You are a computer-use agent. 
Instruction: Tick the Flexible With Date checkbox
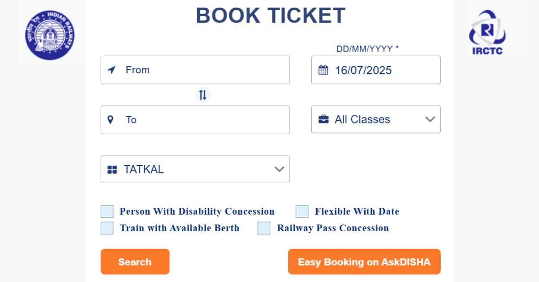coord(302,211)
